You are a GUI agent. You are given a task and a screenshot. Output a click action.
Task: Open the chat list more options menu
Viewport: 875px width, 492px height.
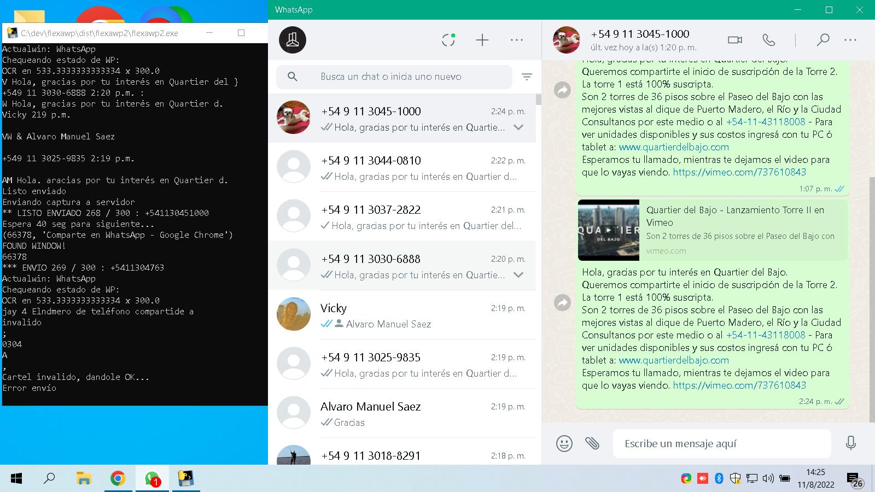516,40
